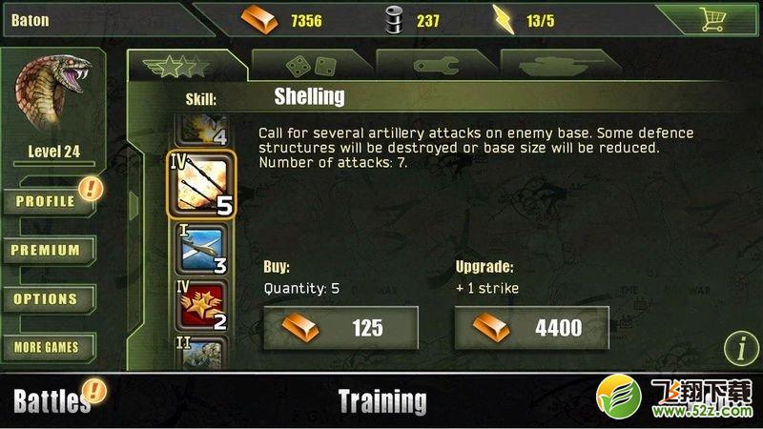Tap the lightning energy icon
Viewport: 763px width, 429px height.
504,20
